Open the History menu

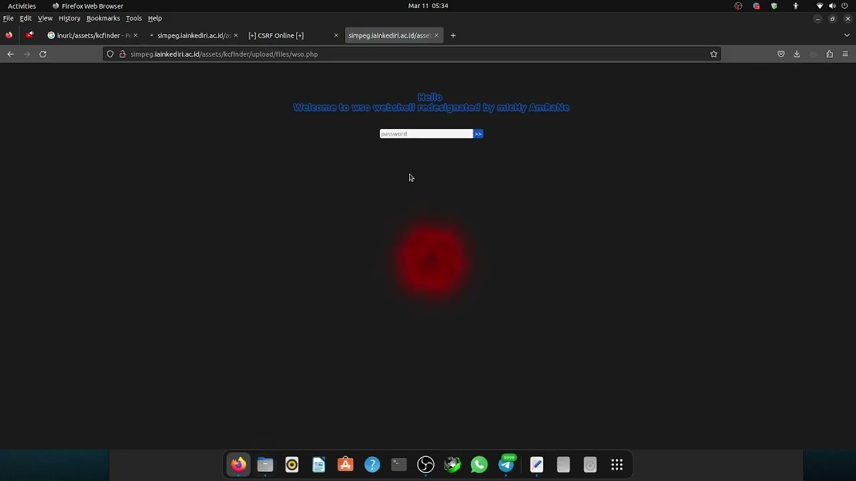click(x=70, y=19)
